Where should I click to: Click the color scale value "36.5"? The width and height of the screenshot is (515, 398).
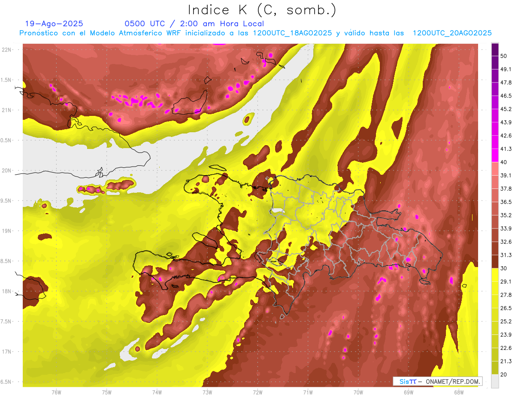pos(506,202)
